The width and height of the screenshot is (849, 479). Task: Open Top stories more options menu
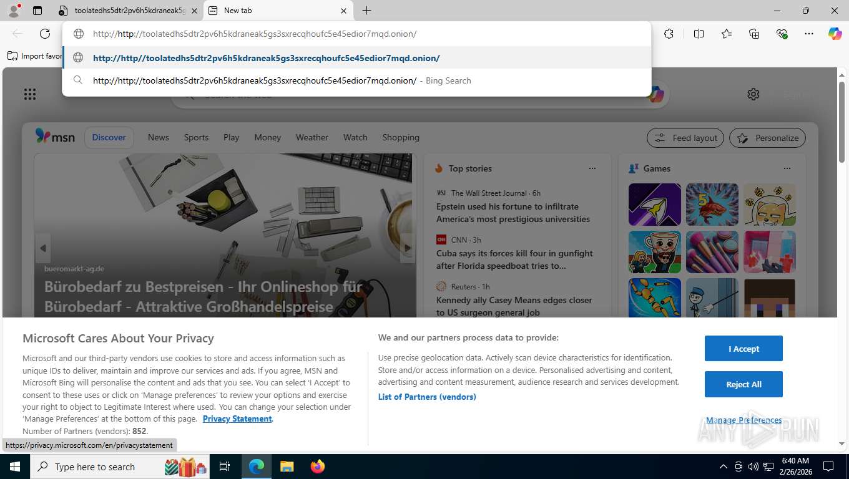[x=592, y=168]
